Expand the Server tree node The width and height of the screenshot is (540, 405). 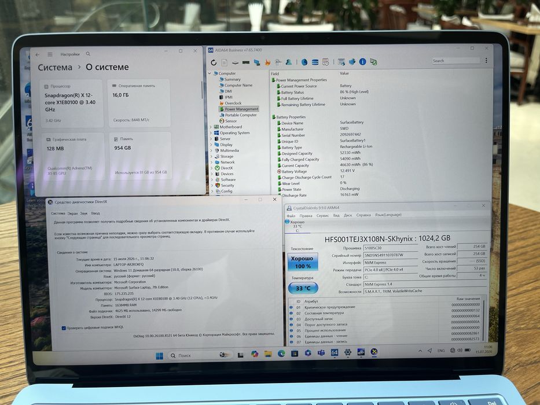(211, 139)
